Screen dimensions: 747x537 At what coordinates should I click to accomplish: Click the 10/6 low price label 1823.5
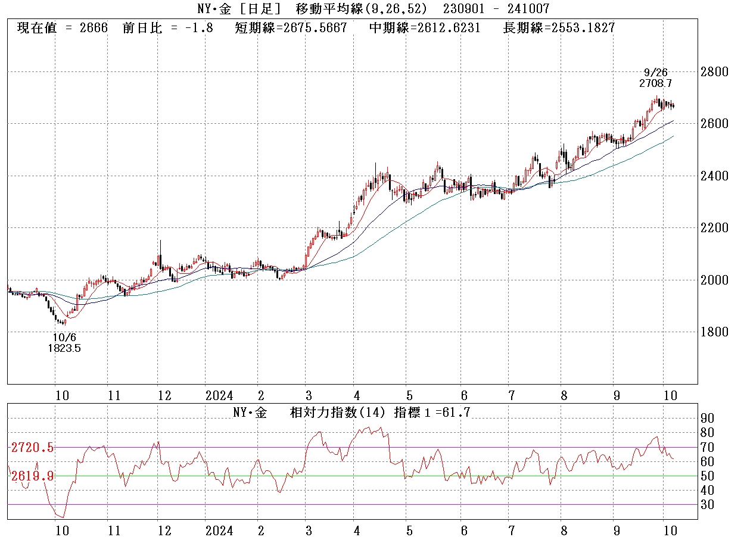(64, 348)
